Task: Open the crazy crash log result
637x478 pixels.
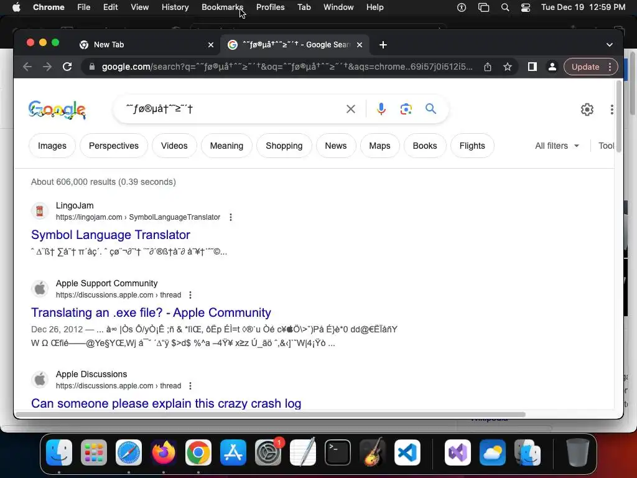Action: tap(166, 403)
